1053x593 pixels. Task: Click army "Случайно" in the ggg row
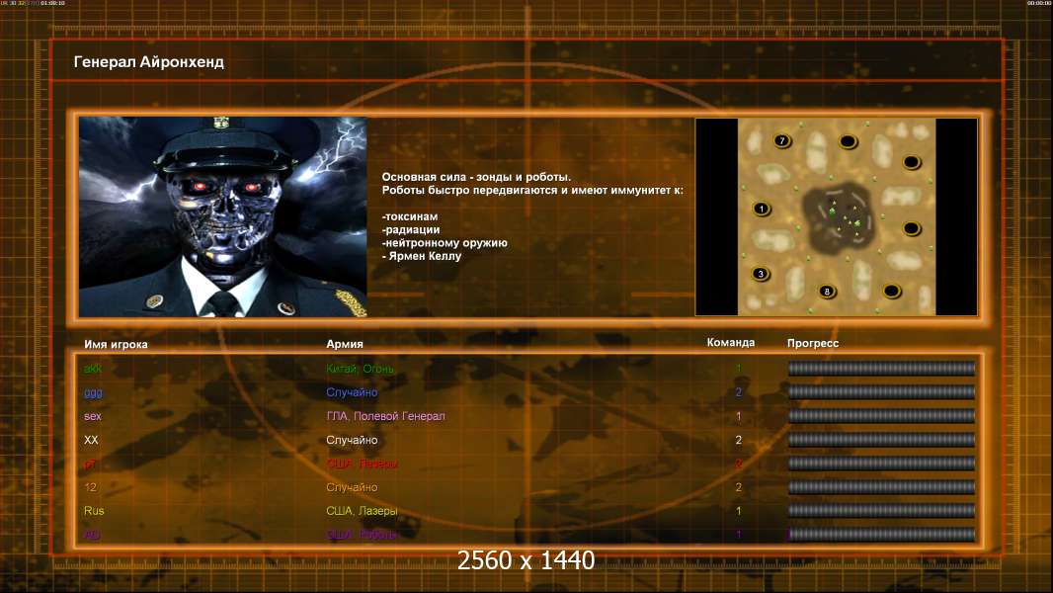[352, 392]
